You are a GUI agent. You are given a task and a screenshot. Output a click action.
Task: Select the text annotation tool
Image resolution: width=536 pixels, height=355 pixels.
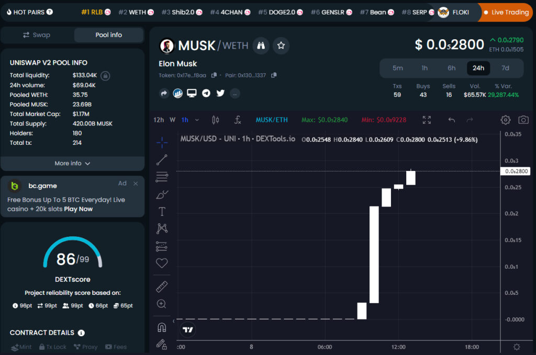click(162, 212)
